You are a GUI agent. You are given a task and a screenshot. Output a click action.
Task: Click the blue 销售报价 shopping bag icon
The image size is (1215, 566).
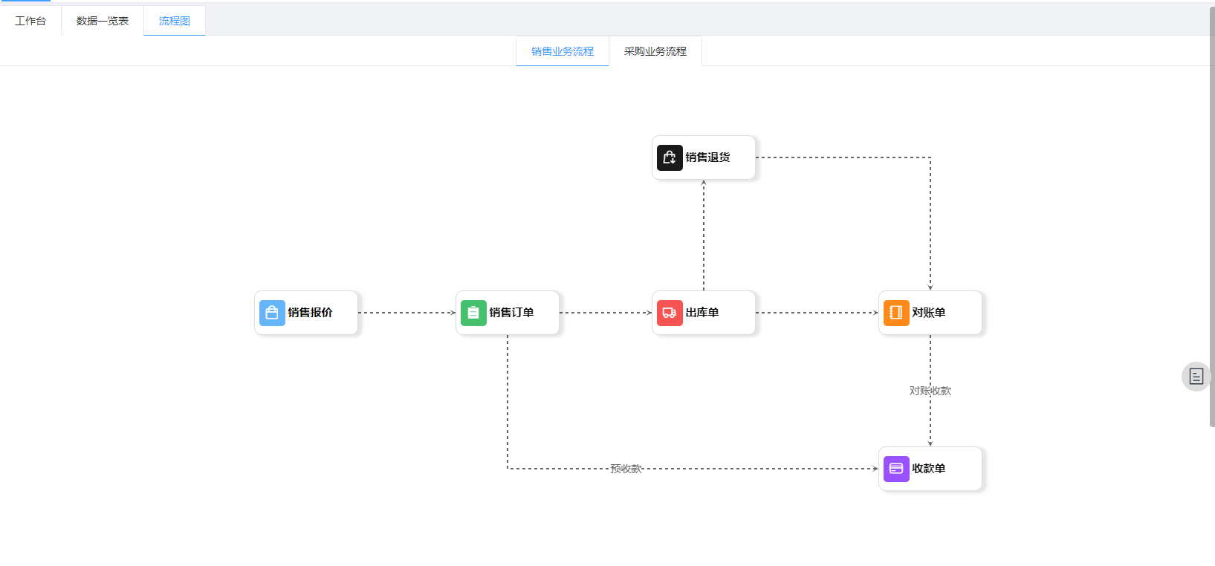272,313
